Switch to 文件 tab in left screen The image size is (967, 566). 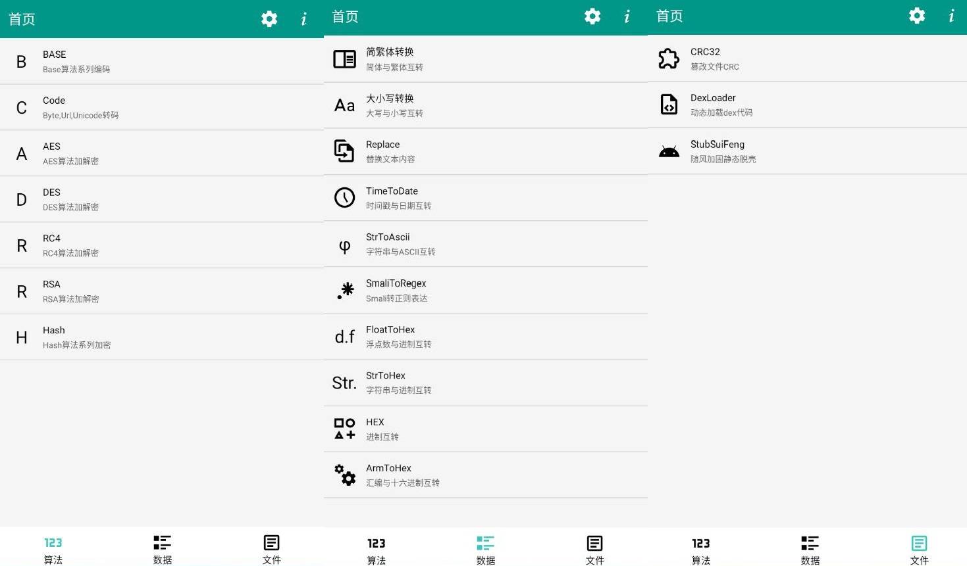pyautogui.click(x=272, y=550)
